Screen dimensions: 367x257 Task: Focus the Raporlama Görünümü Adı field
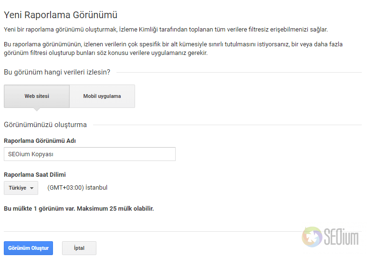pyautogui.click(x=90, y=154)
